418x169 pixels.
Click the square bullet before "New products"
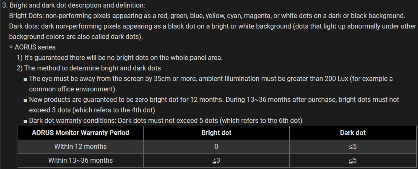[26, 100]
